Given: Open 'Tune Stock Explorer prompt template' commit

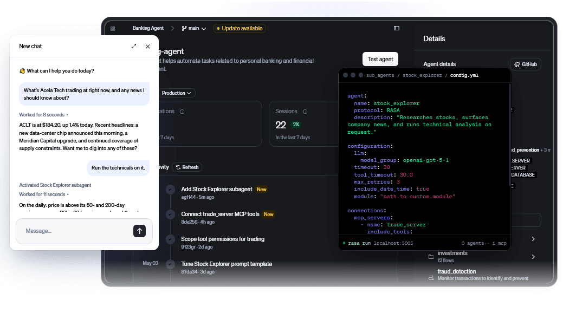Looking at the screenshot, I should pyautogui.click(x=227, y=264).
